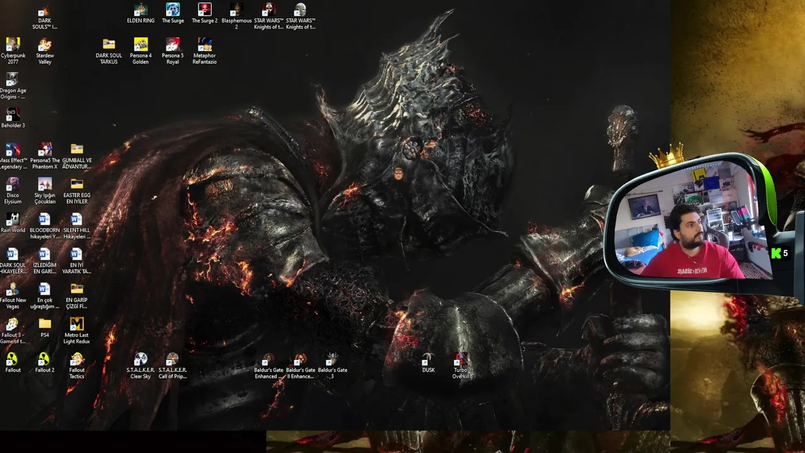
Task: Launch Metro Last Light Redux shortcut
Action: tap(77, 331)
